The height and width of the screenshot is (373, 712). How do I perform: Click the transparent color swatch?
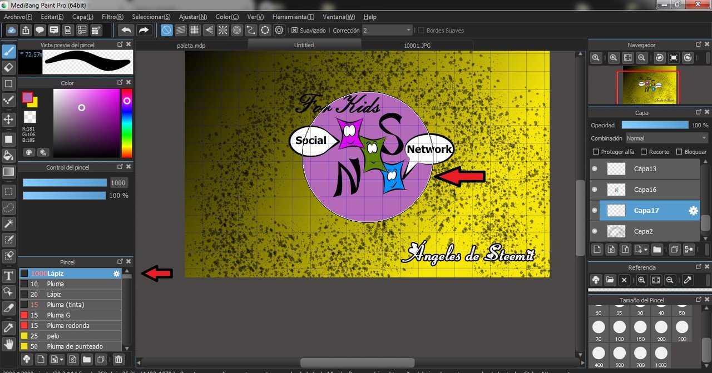click(30, 117)
